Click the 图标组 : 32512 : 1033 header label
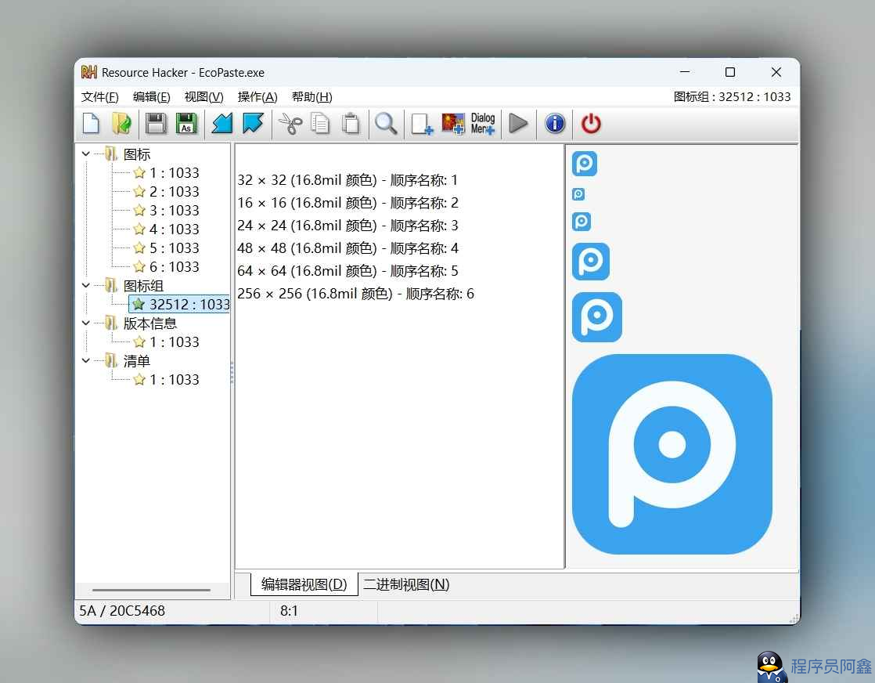 (732, 96)
